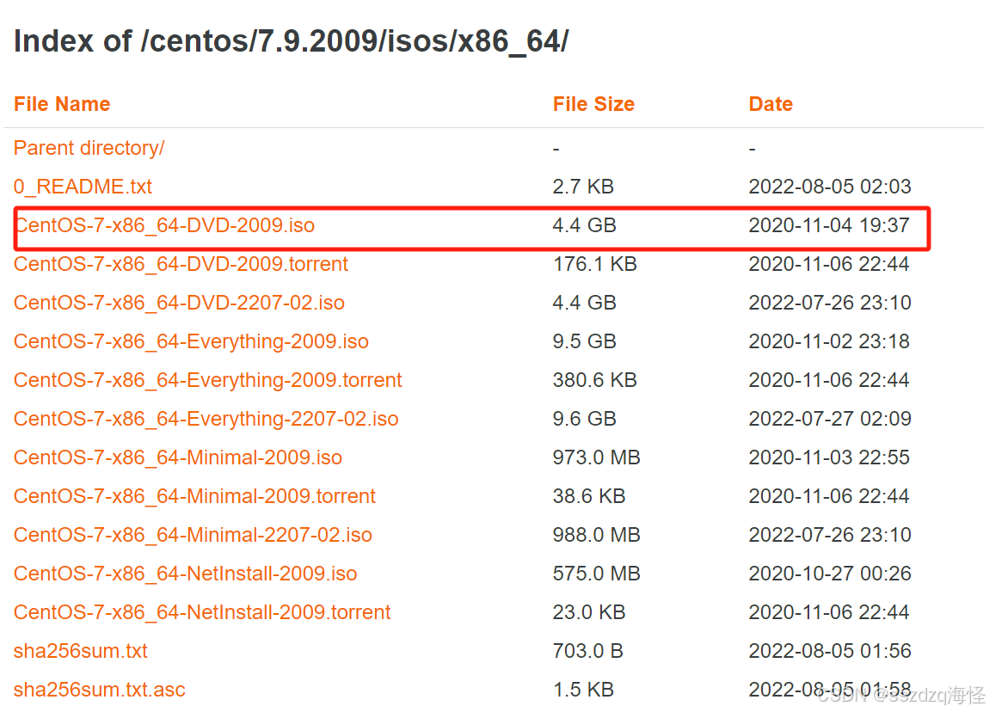Open the sha256sum.txt file
This screenshot has width=989, height=712.
81,651
